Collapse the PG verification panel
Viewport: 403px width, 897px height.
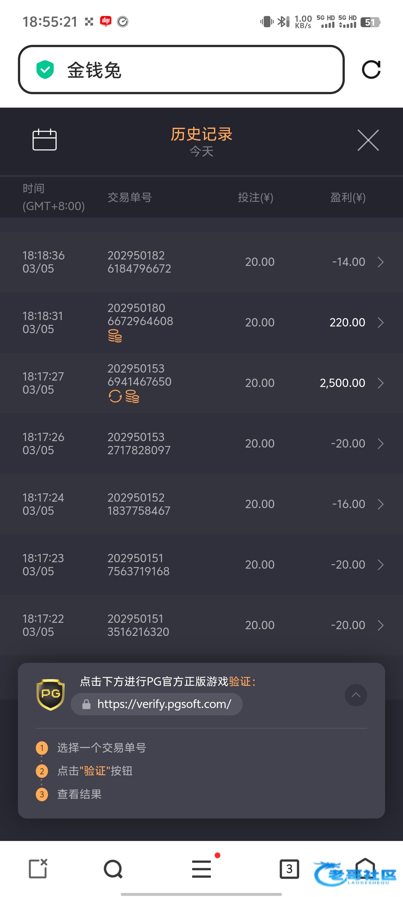(x=355, y=695)
